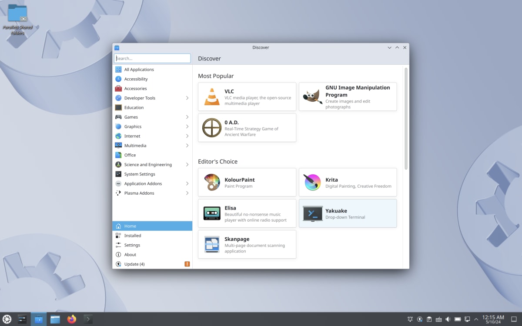
Task: Open the 0 A.D. app title
Action: tap(232, 123)
